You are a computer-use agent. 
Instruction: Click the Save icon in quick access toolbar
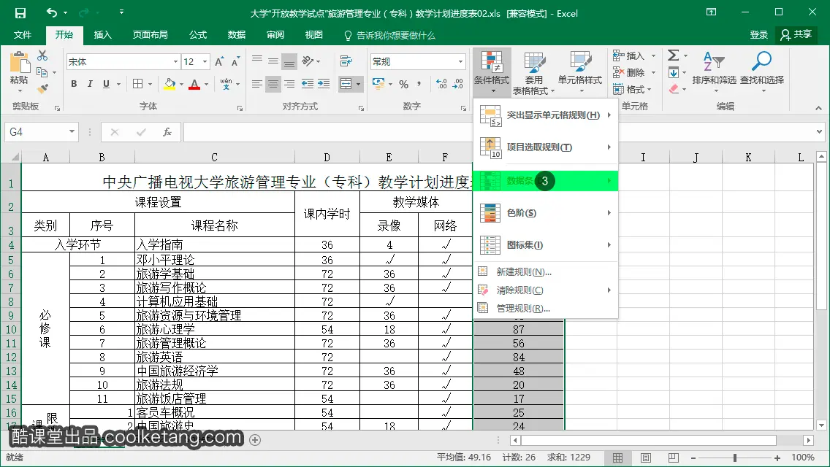[x=20, y=12]
